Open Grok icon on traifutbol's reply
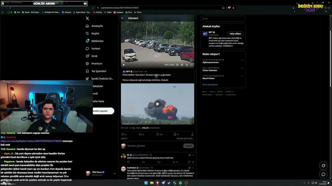 190,168
